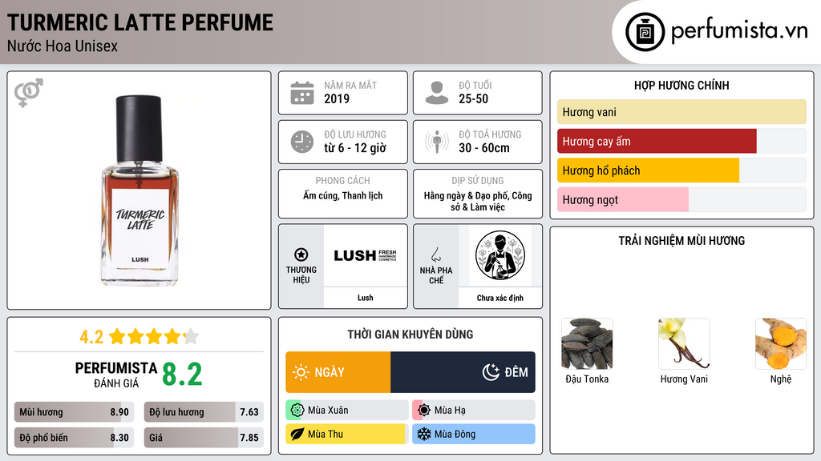Click the Chưa xác định perfumer label
Screen dimensions: 821x461
tap(500, 298)
